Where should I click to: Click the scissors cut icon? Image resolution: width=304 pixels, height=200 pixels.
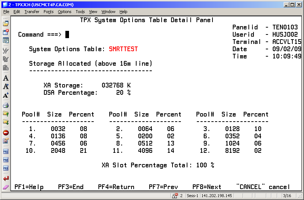[6, 50]
